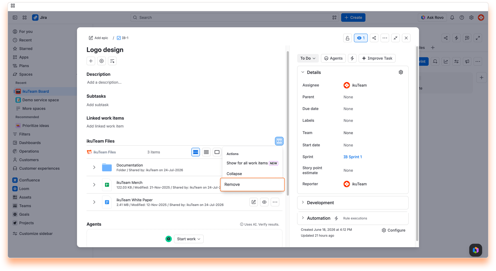Viewport: 496px width, 271px height.
Task: Click the add child items icon under title
Action: [x=112, y=61]
